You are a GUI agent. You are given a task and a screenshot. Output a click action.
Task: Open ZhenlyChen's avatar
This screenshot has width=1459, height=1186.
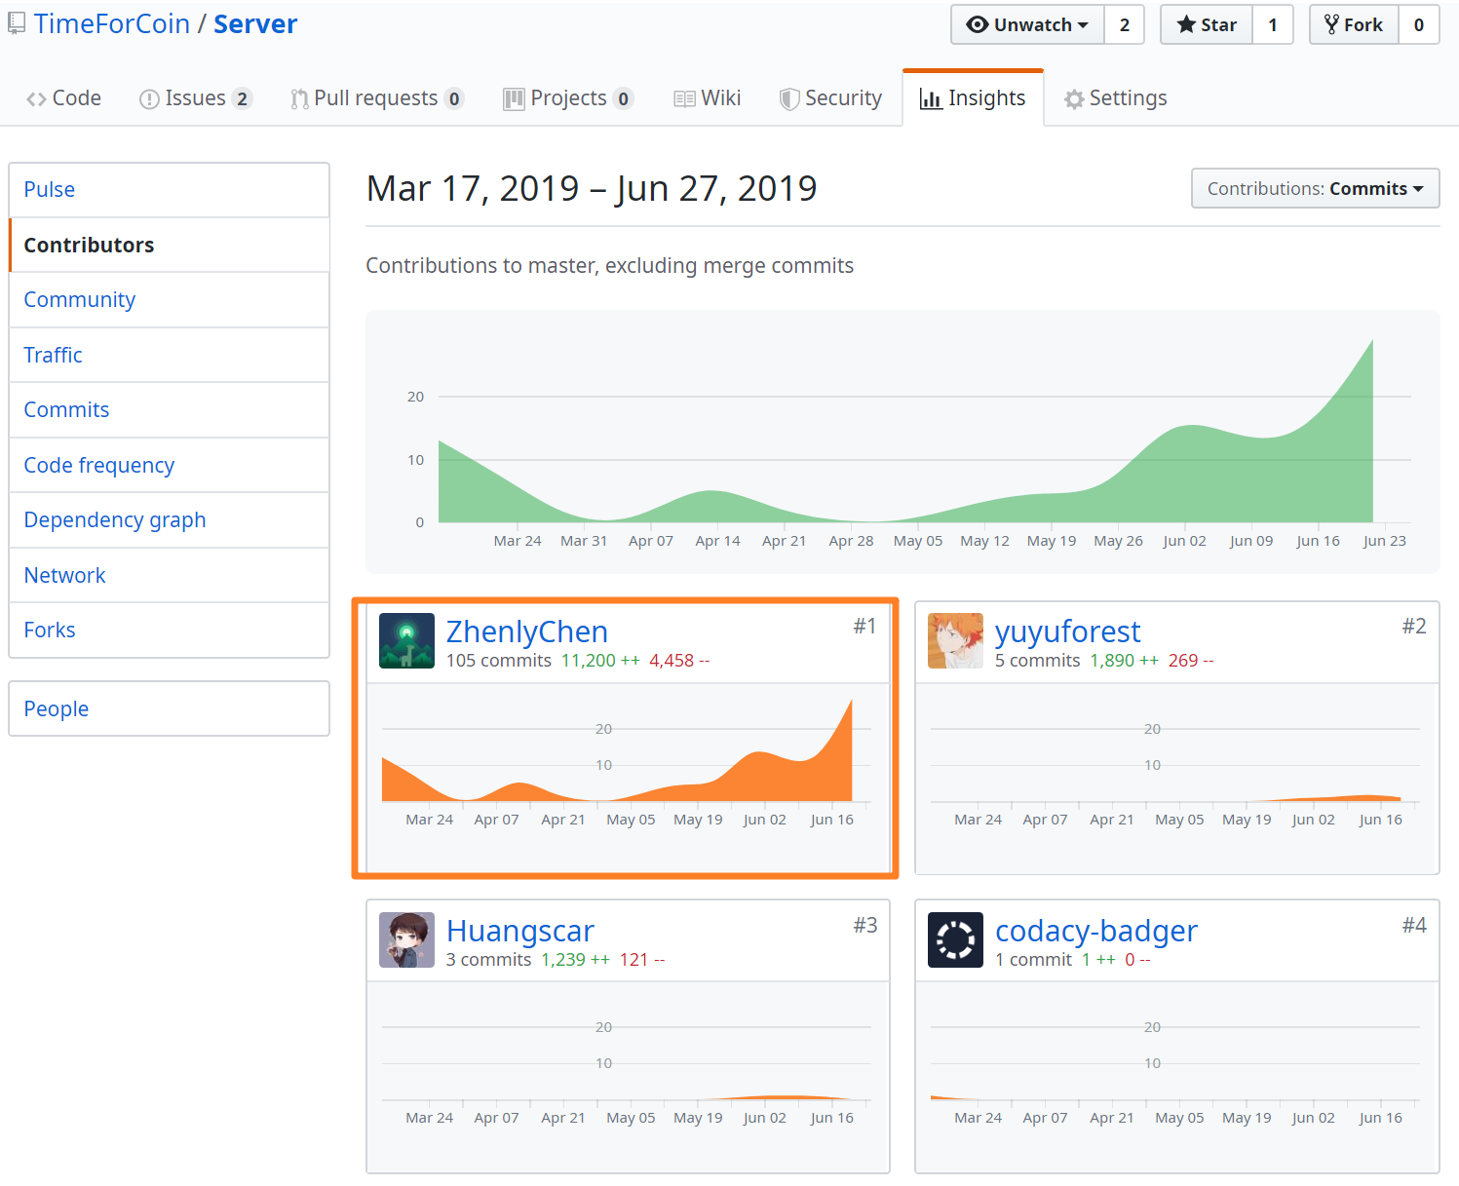406,640
